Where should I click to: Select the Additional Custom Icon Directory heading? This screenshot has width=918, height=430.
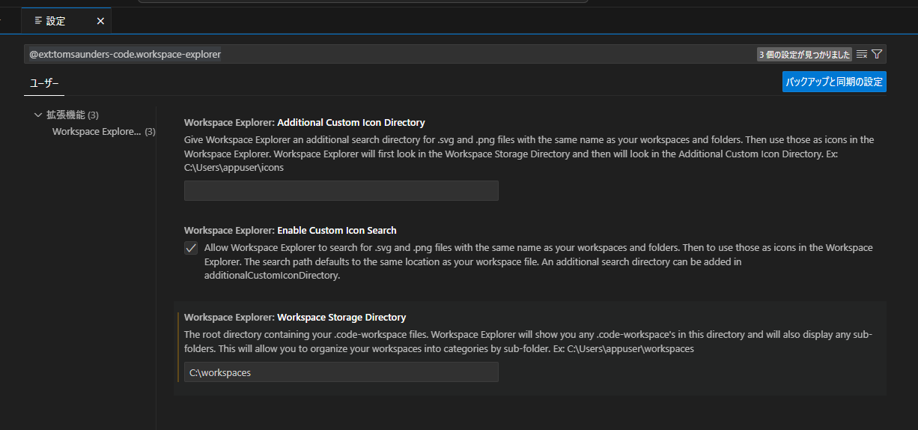pyautogui.click(x=304, y=122)
